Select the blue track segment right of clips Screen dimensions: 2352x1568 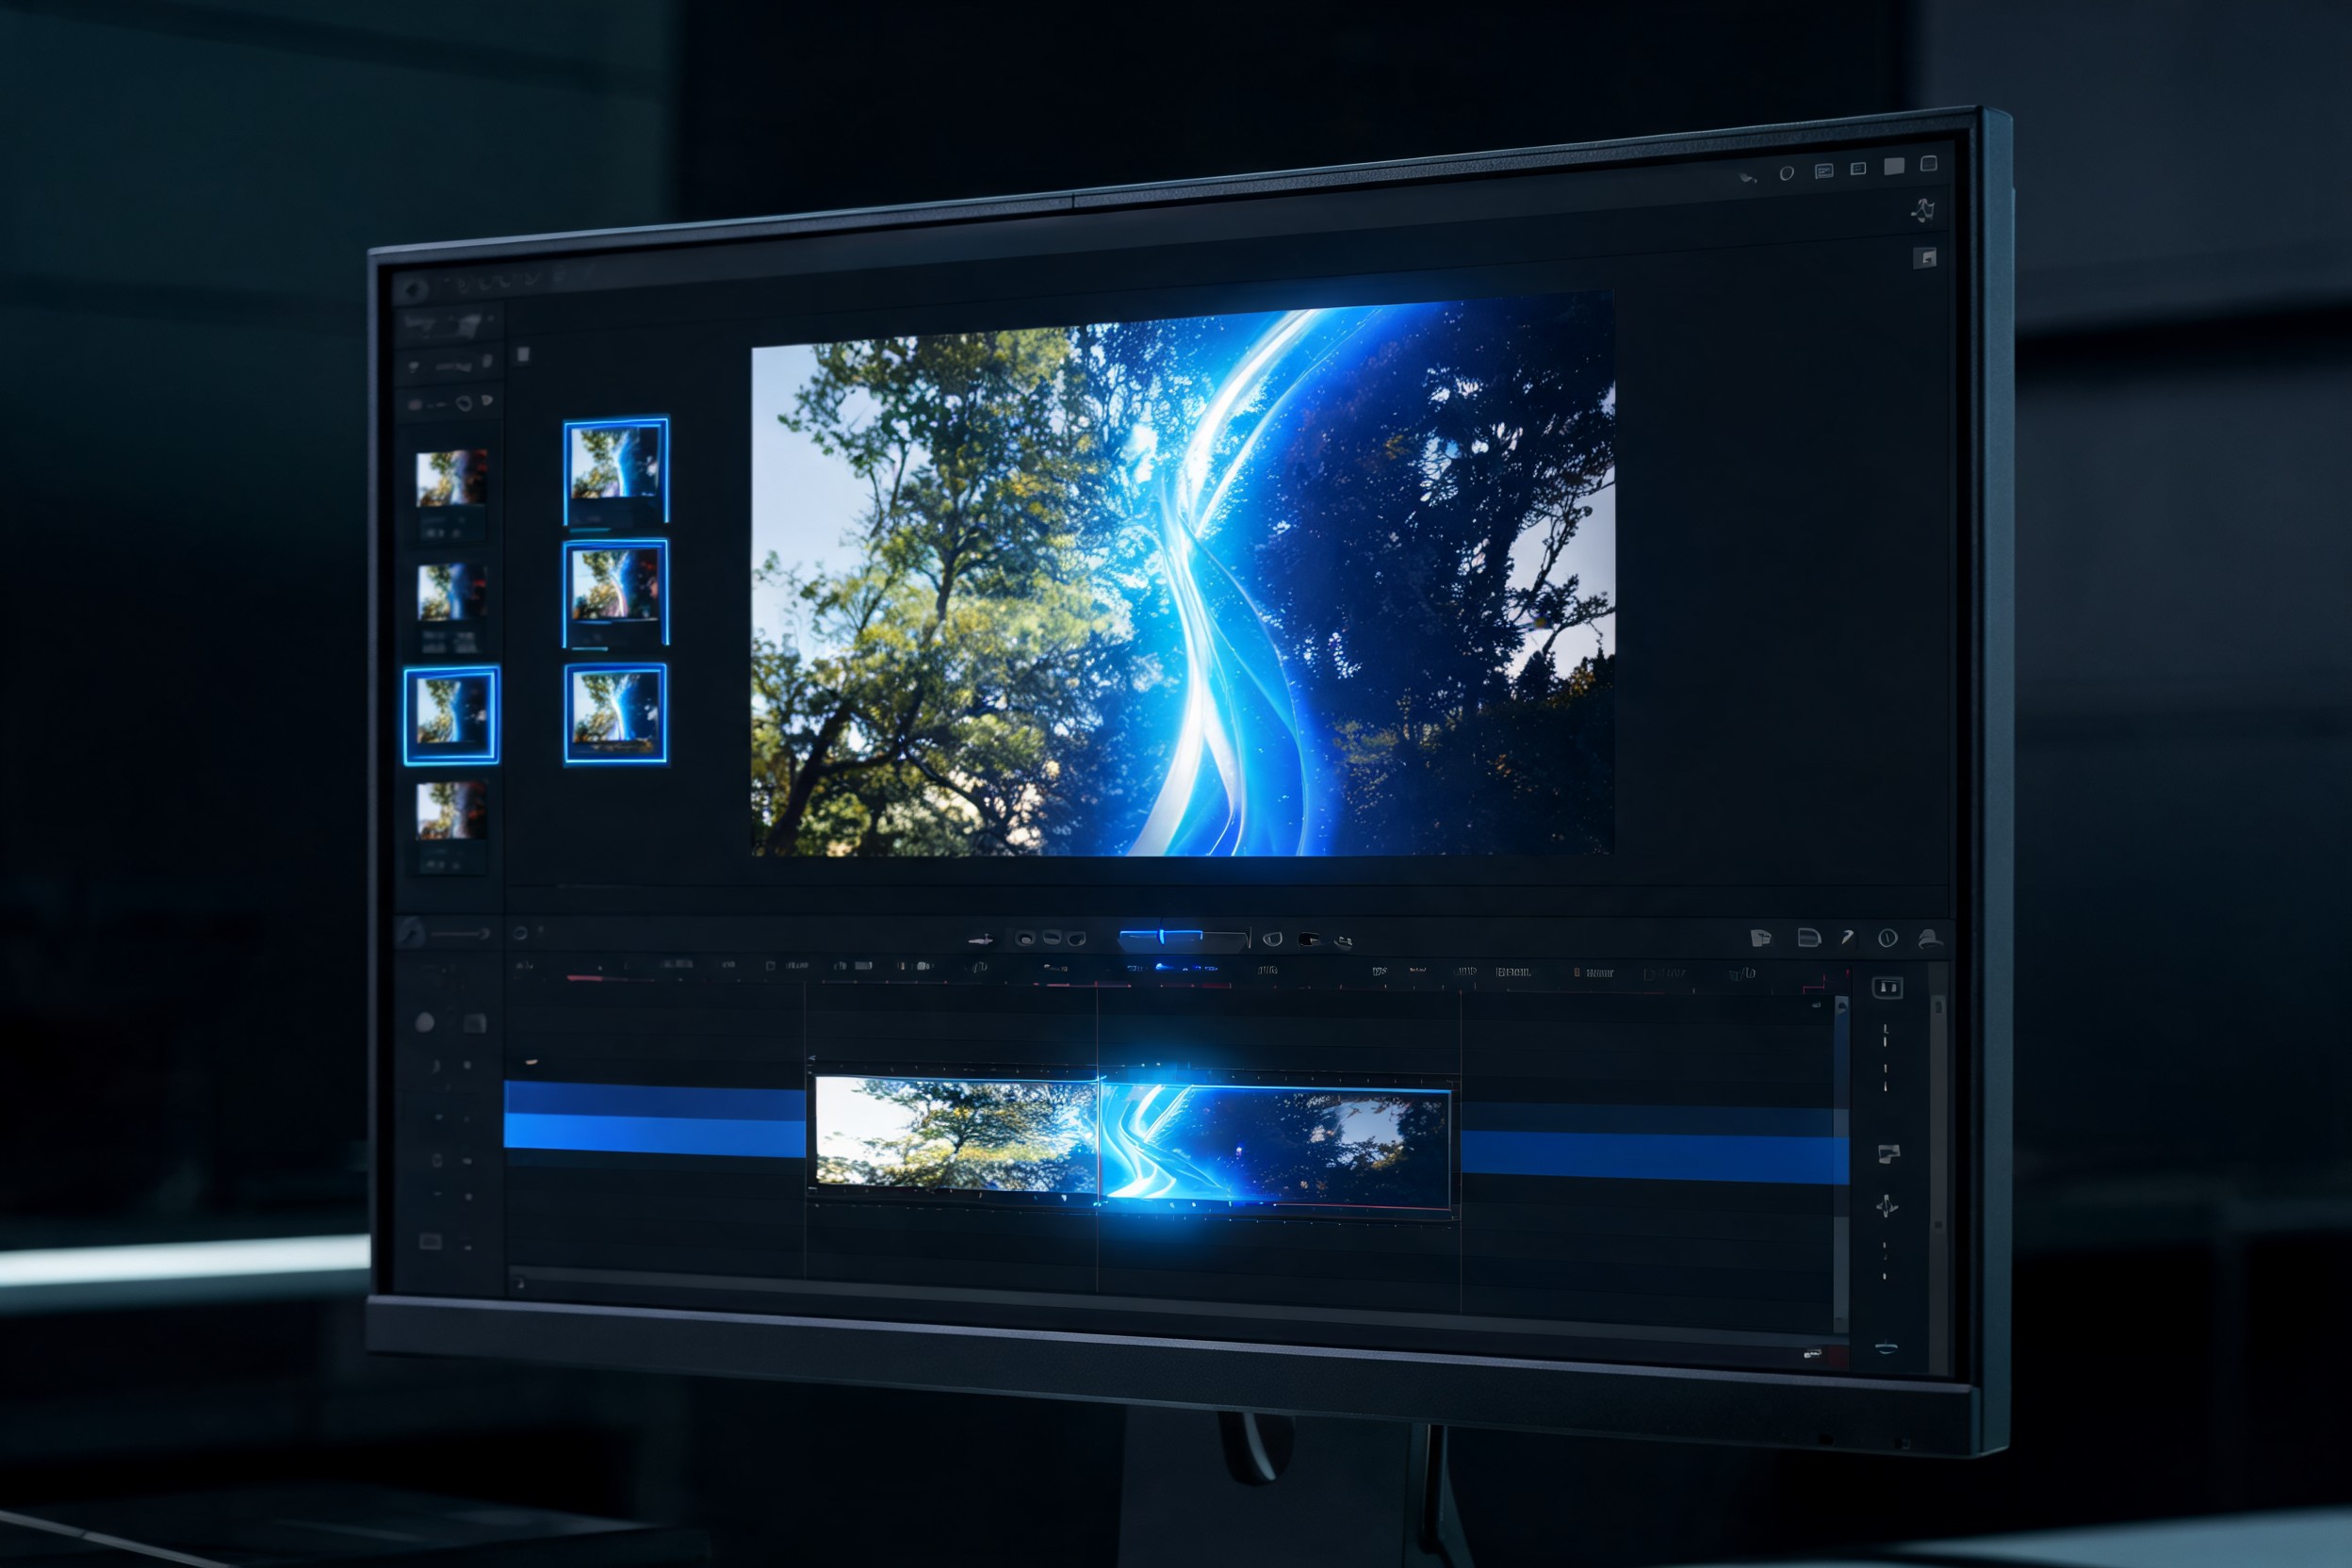pos(1654,1144)
